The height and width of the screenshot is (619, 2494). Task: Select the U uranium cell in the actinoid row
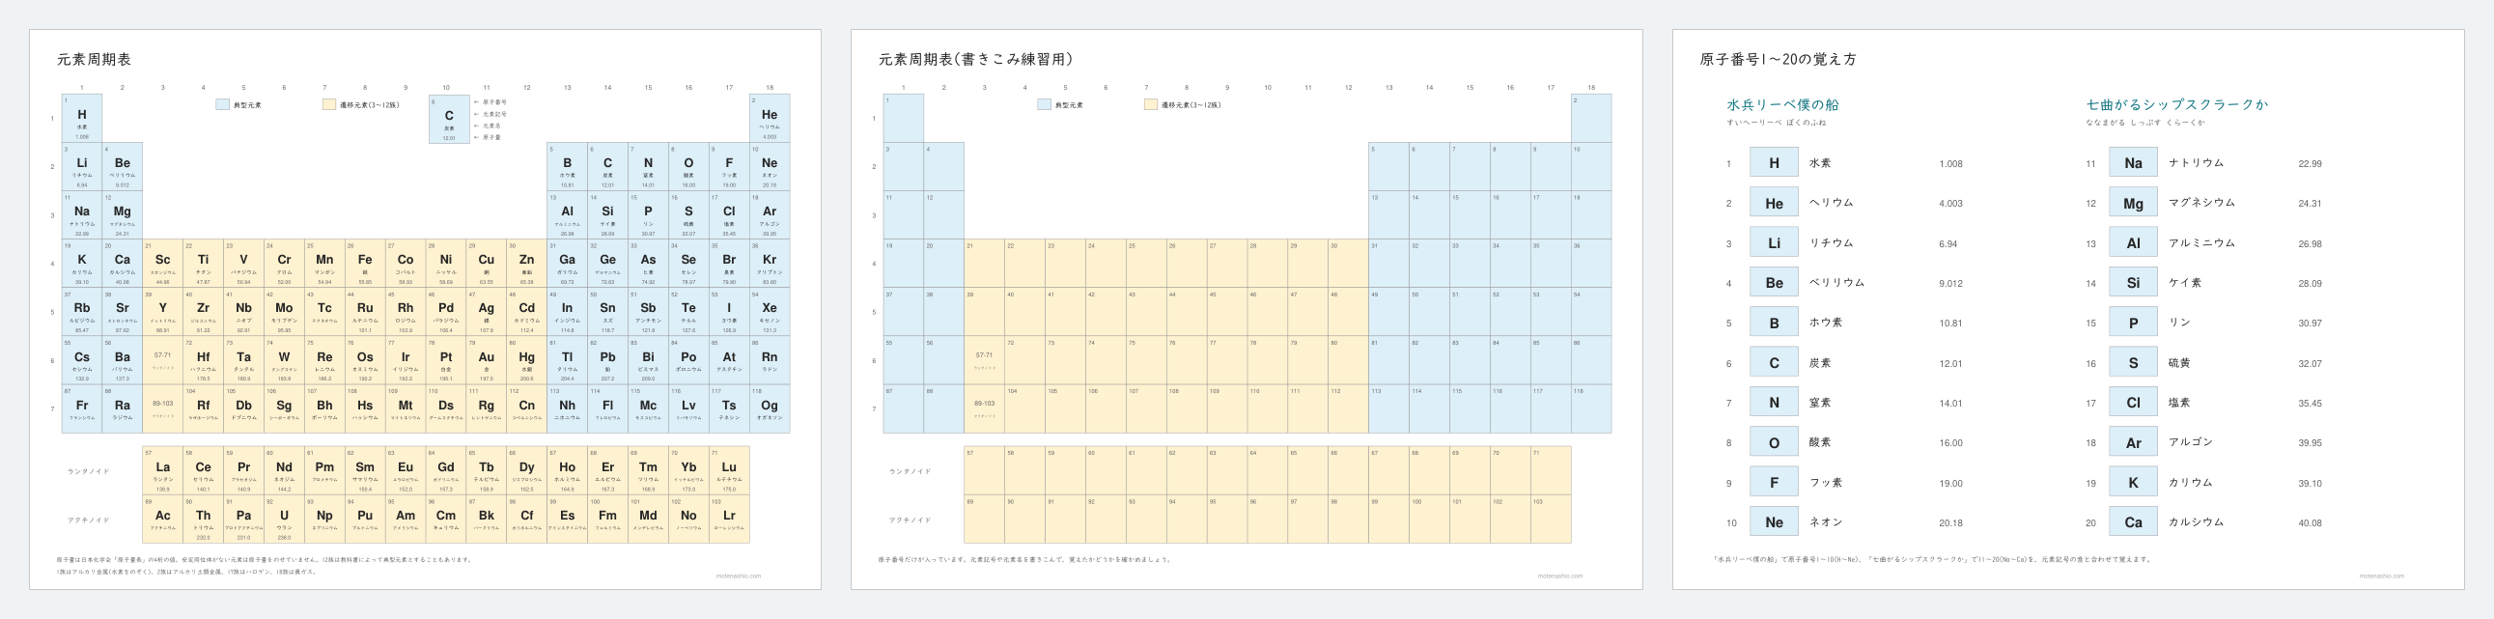tap(284, 519)
